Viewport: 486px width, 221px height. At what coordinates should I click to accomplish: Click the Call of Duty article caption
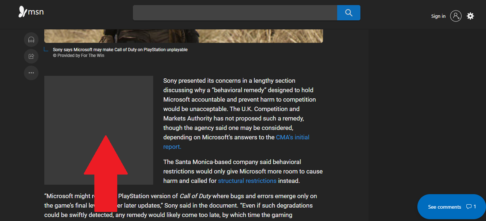point(120,49)
